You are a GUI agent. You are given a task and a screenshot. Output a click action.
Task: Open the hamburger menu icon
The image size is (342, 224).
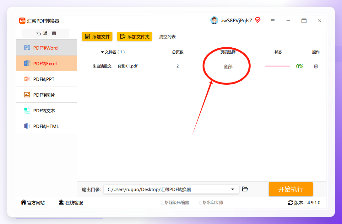pyautogui.click(x=273, y=21)
